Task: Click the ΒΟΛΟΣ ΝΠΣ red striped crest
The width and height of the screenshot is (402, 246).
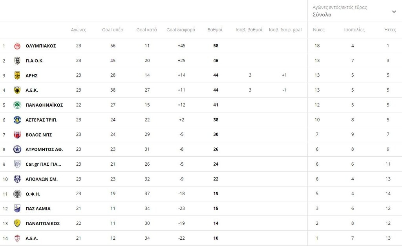Action: pyautogui.click(x=17, y=135)
